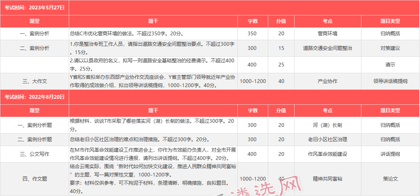Click the 考试时间：2022年8月20日 header cell

(x=35, y=97)
